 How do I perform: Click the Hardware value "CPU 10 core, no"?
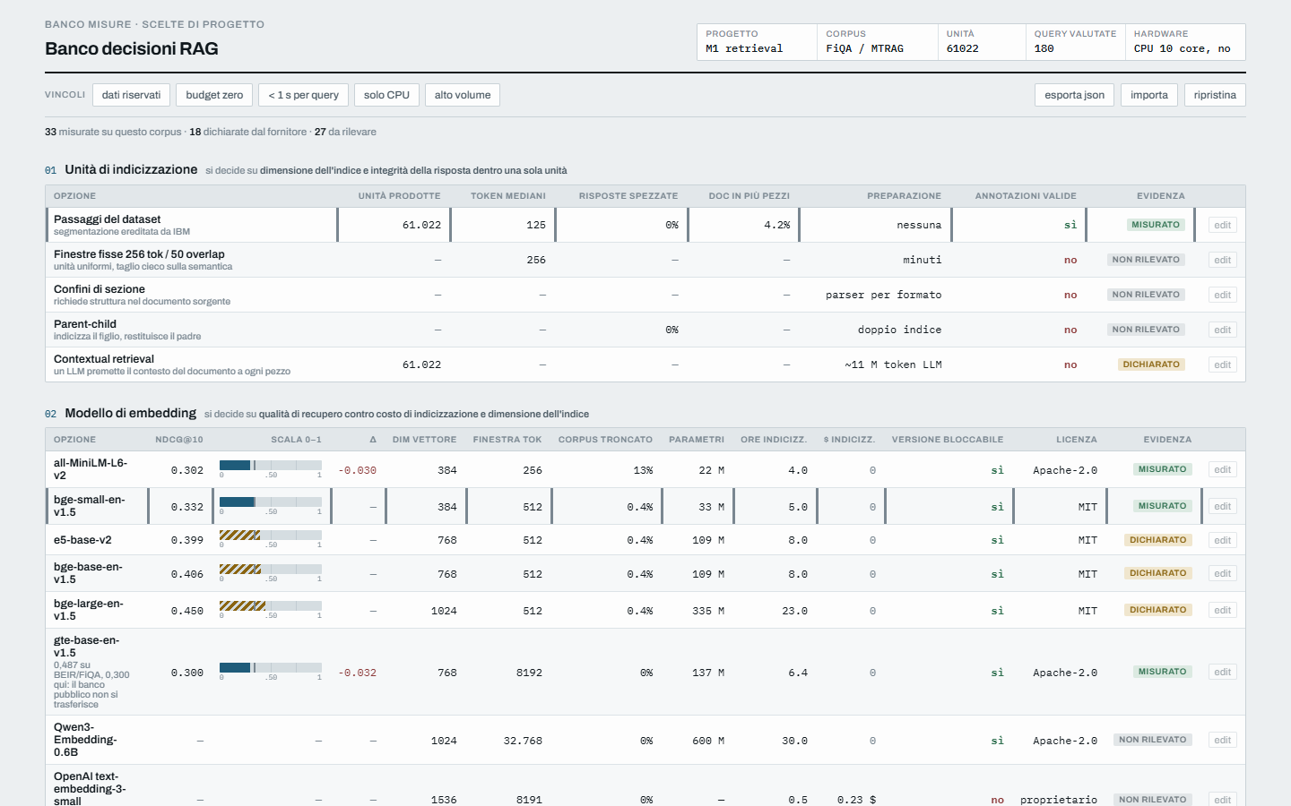pyautogui.click(x=1183, y=48)
